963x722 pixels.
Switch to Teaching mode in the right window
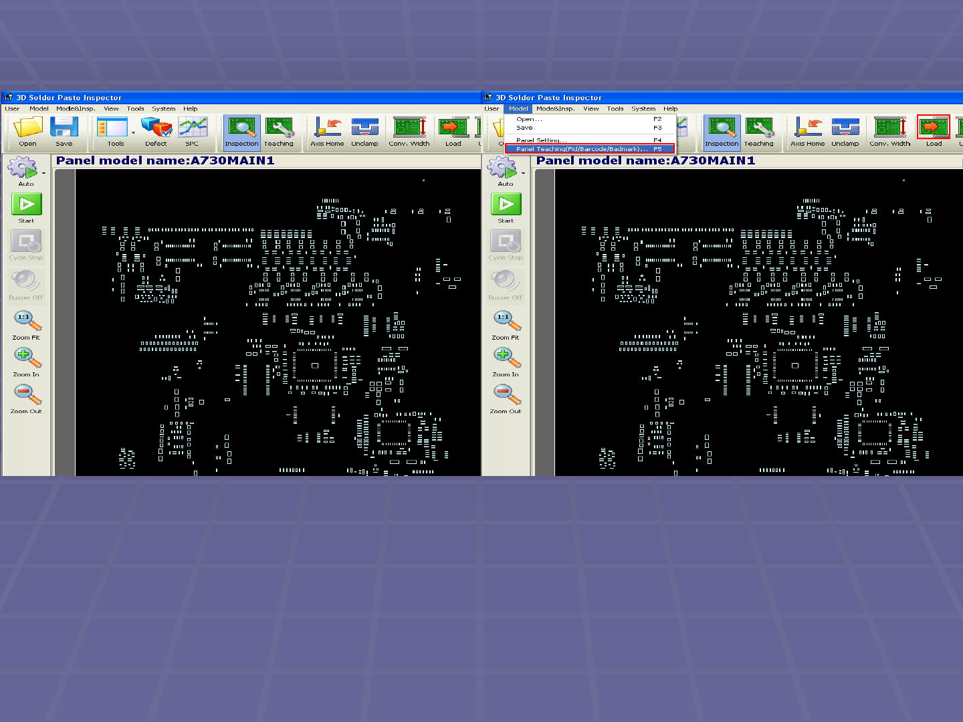point(759,132)
